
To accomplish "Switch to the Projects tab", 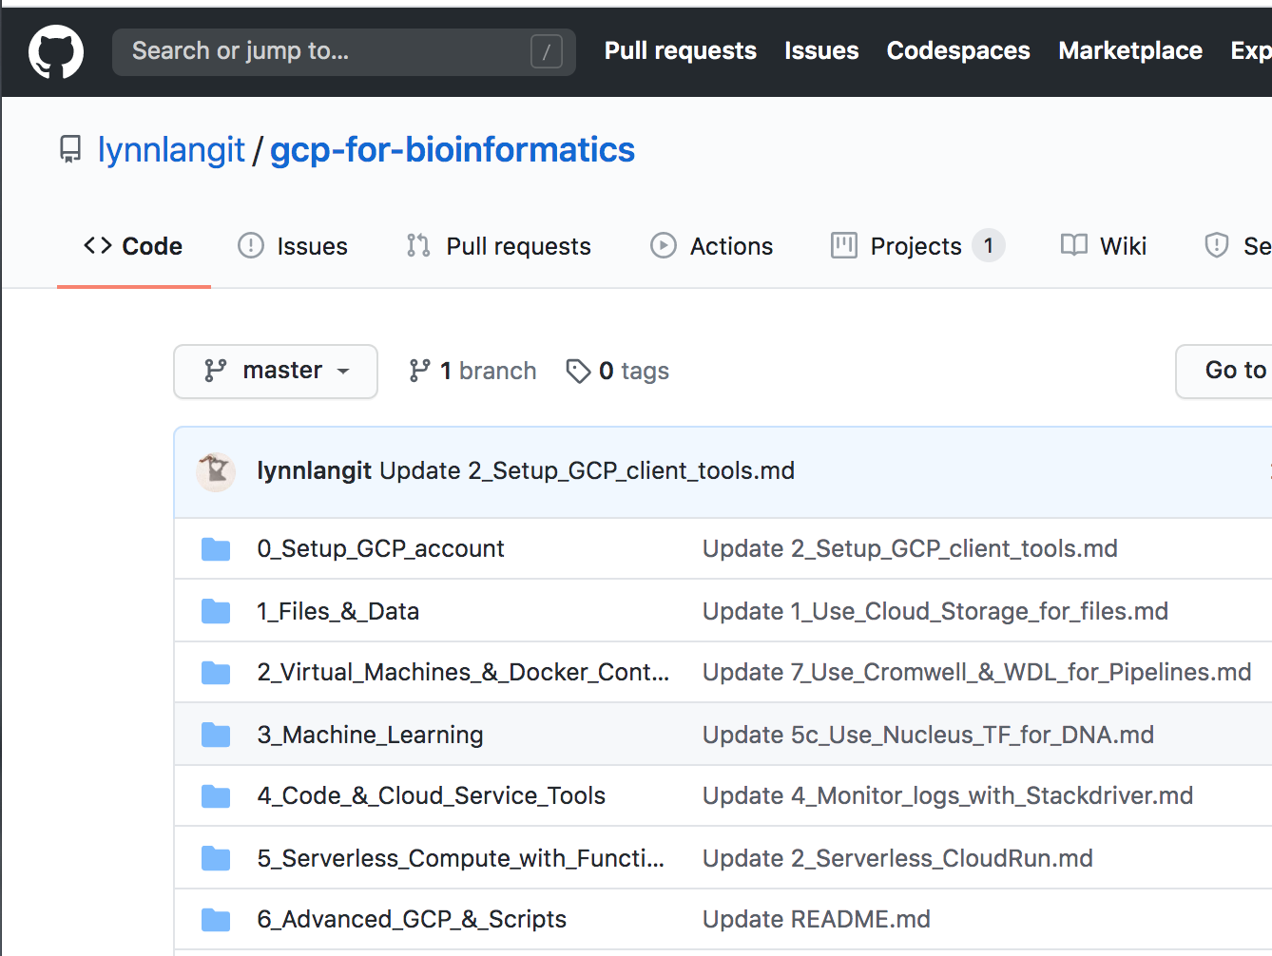I will [x=917, y=246].
